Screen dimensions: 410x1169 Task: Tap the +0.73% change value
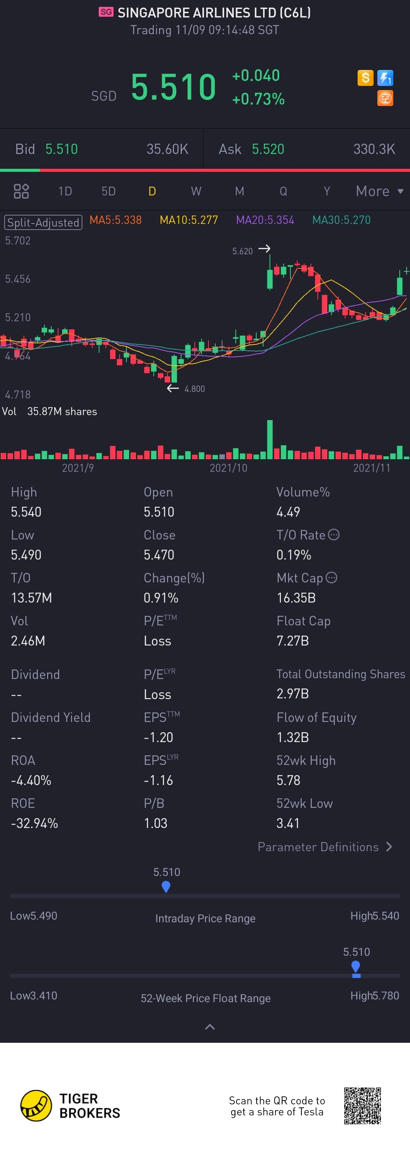[258, 99]
